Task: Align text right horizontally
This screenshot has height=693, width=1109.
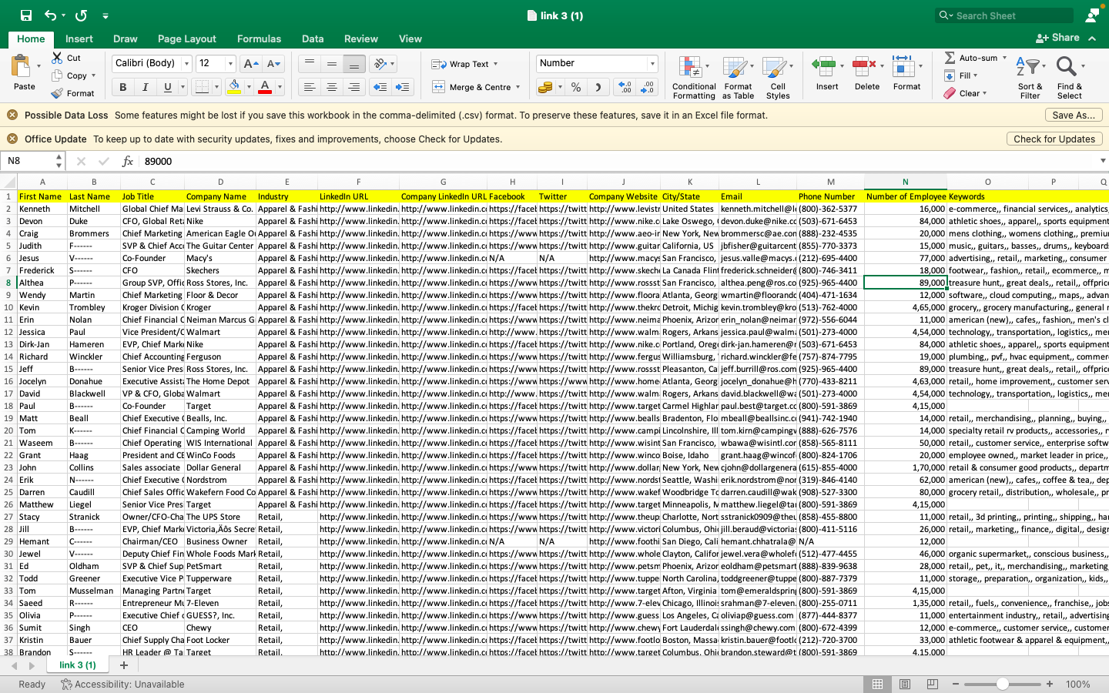Action: [x=354, y=88]
